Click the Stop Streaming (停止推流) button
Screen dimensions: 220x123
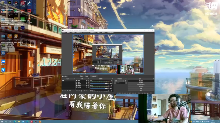(141, 81)
